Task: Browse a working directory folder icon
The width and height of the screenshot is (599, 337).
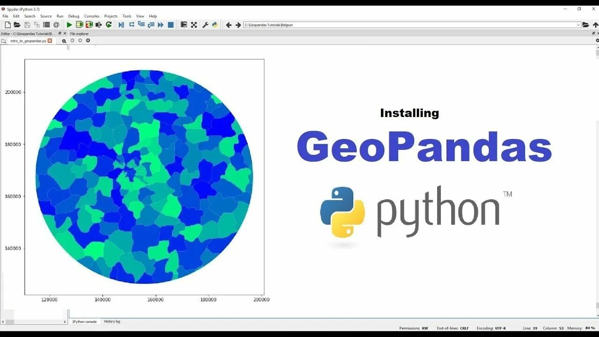Action: click(586, 25)
